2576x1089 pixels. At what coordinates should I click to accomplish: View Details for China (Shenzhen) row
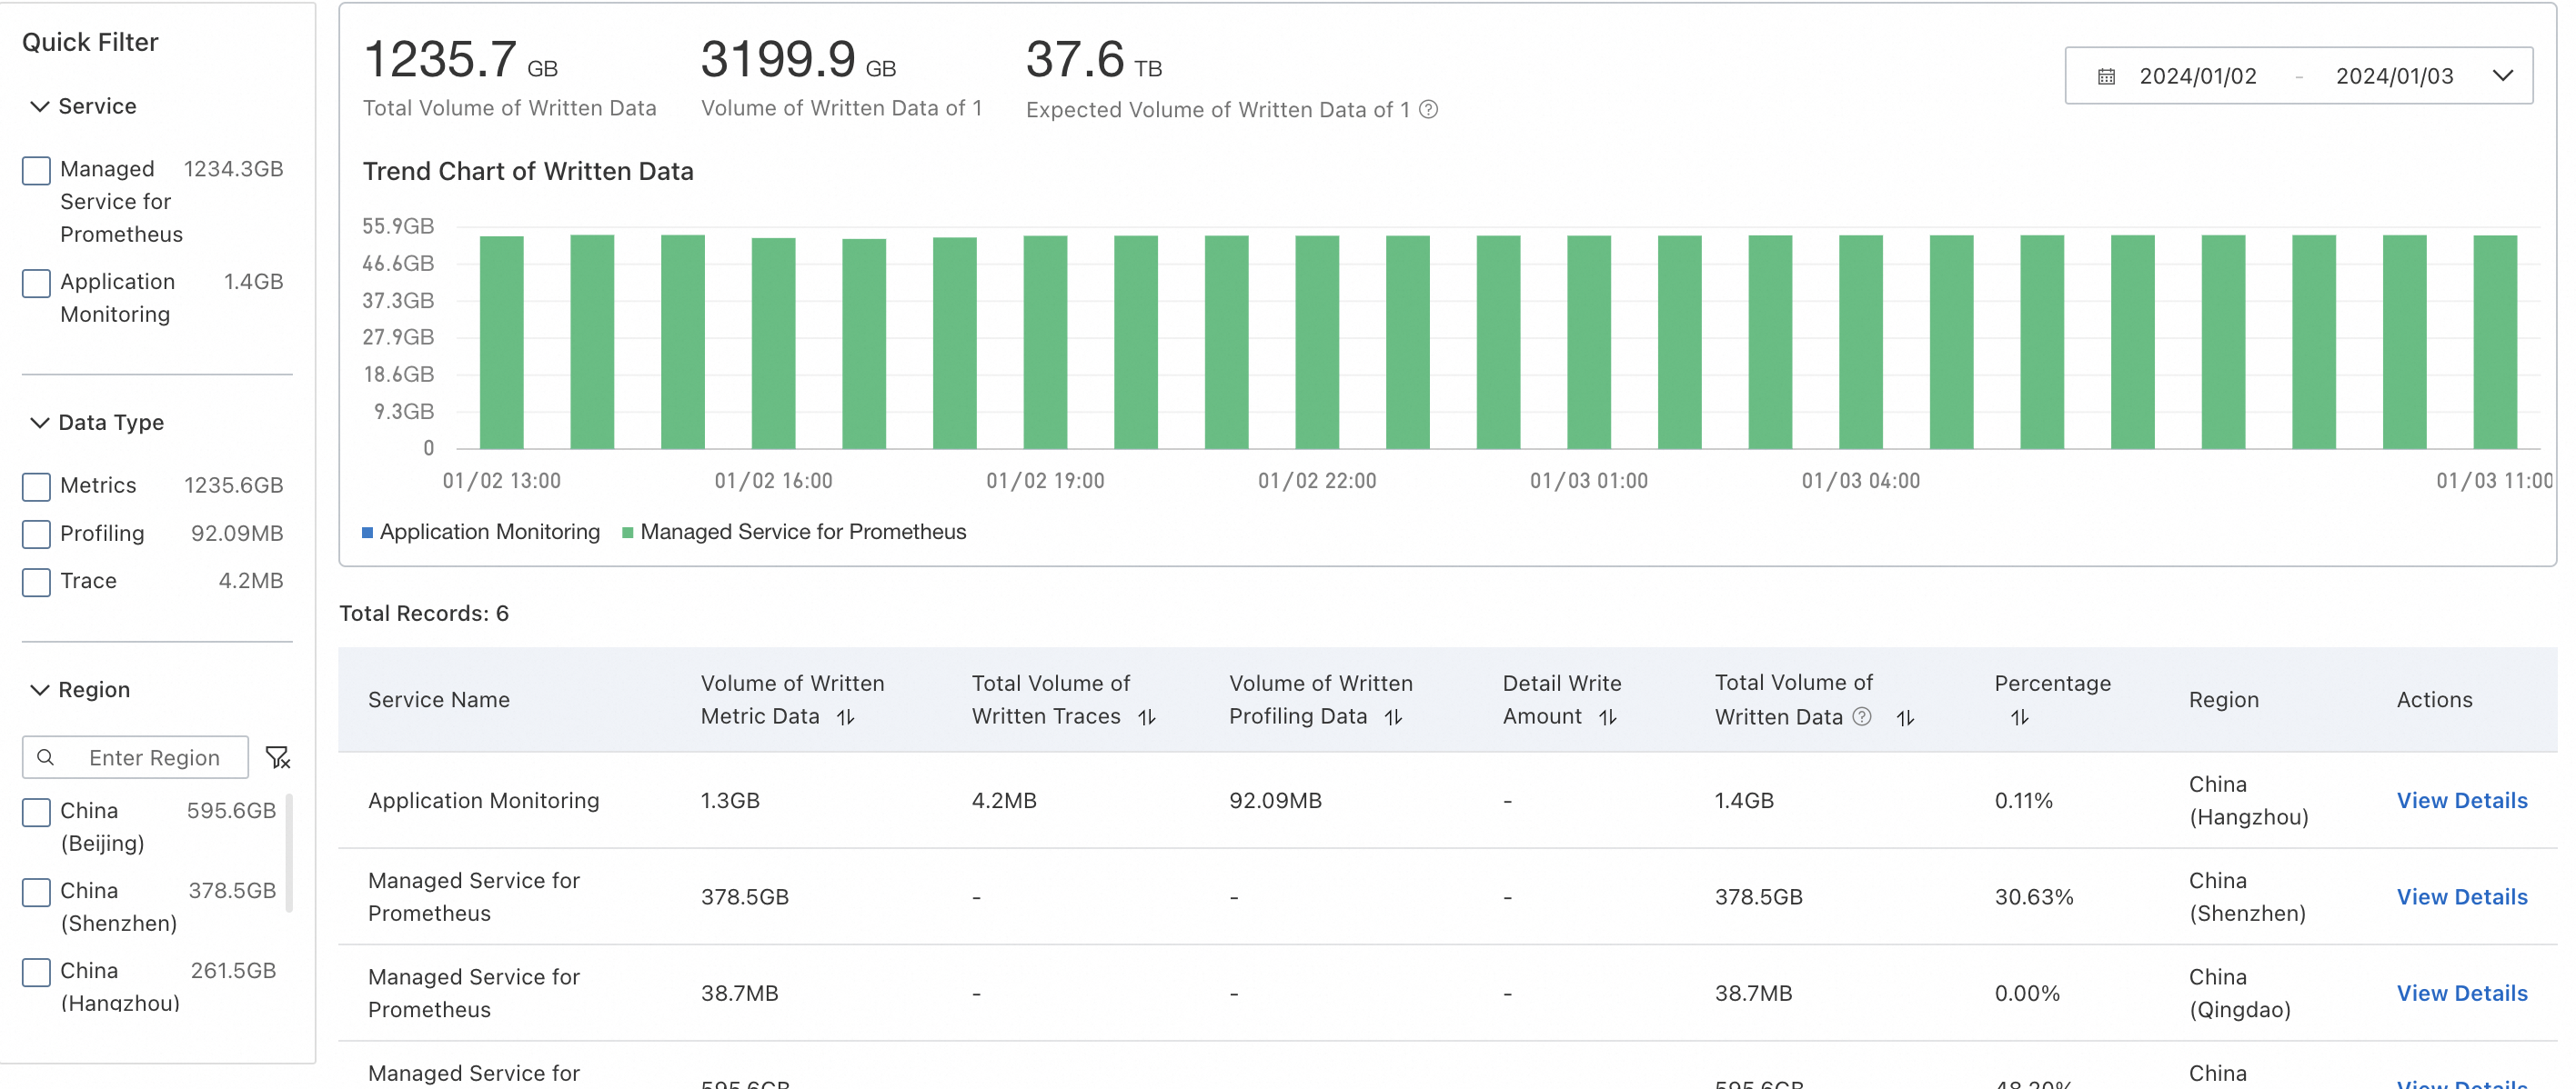(2462, 896)
